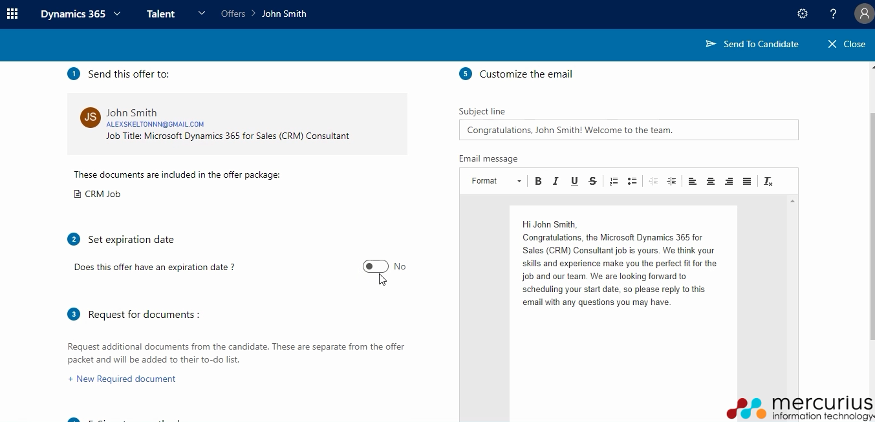
Task: Click the Strikethrough formatting icon
Action: click(x=592, y=182)
